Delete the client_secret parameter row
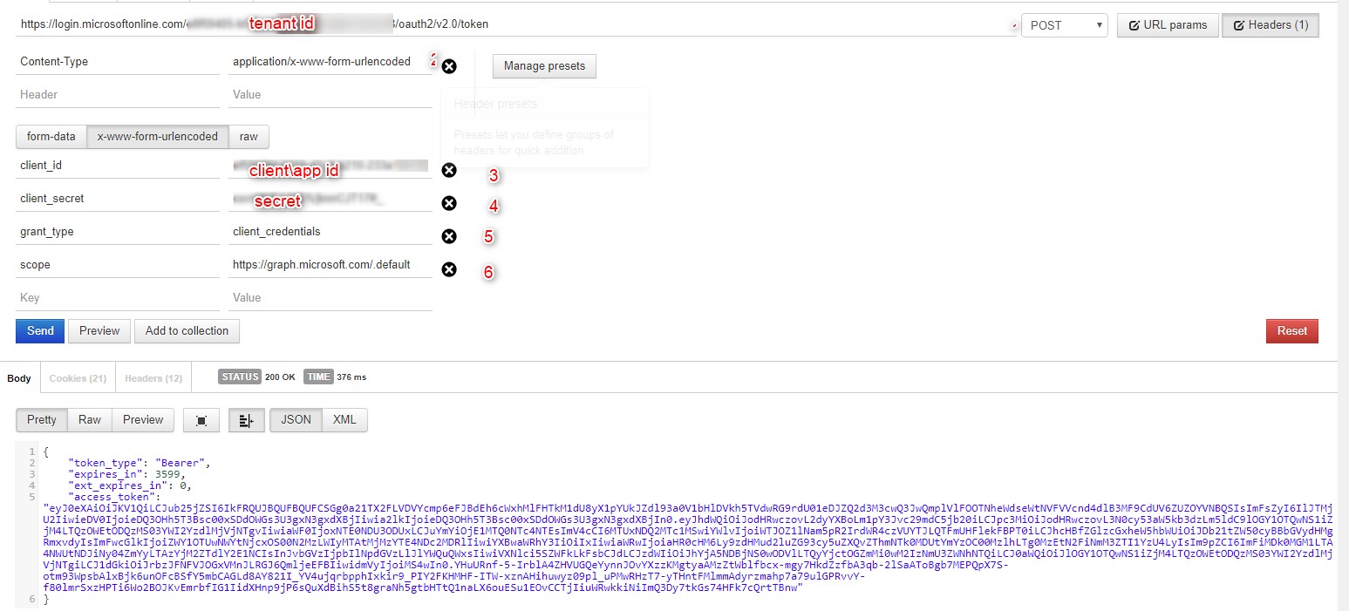This screenshot has width=1349, height=611. point(449,203)
